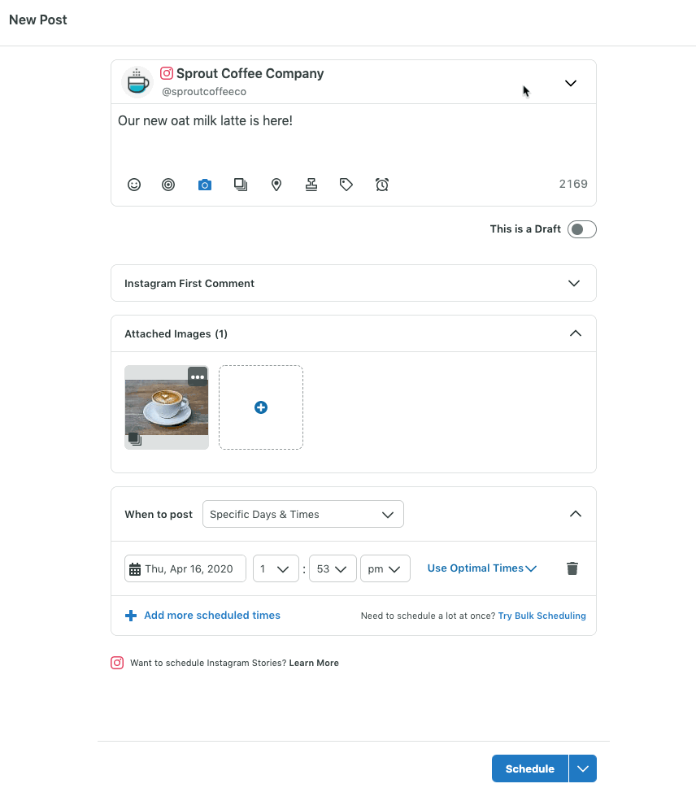The width and height of the screenshot is (696, 788).
Task: Click the audience targeting bullseye icon
Action: click(168, 185)
